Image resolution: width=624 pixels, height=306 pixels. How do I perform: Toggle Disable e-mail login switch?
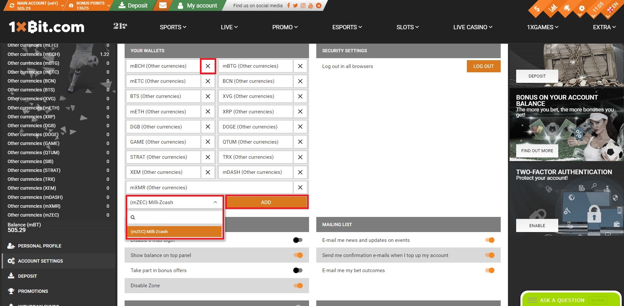point(298,240)
